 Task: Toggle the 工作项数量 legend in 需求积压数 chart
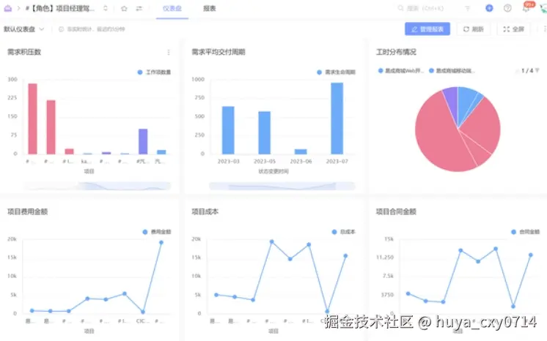[154, 72]
